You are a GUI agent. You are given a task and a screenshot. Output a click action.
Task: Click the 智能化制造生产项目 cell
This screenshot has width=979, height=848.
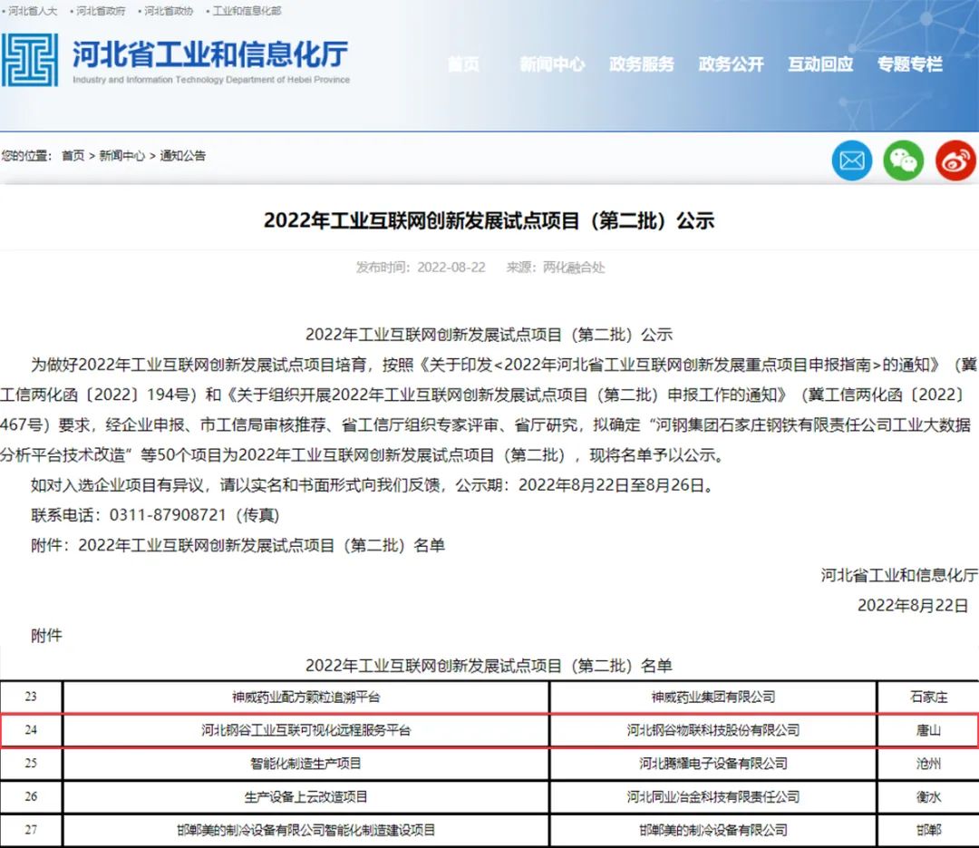pos(306,764)
